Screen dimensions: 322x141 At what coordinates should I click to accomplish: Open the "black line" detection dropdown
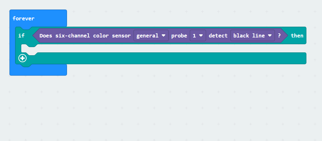click(x=252, y=36)
